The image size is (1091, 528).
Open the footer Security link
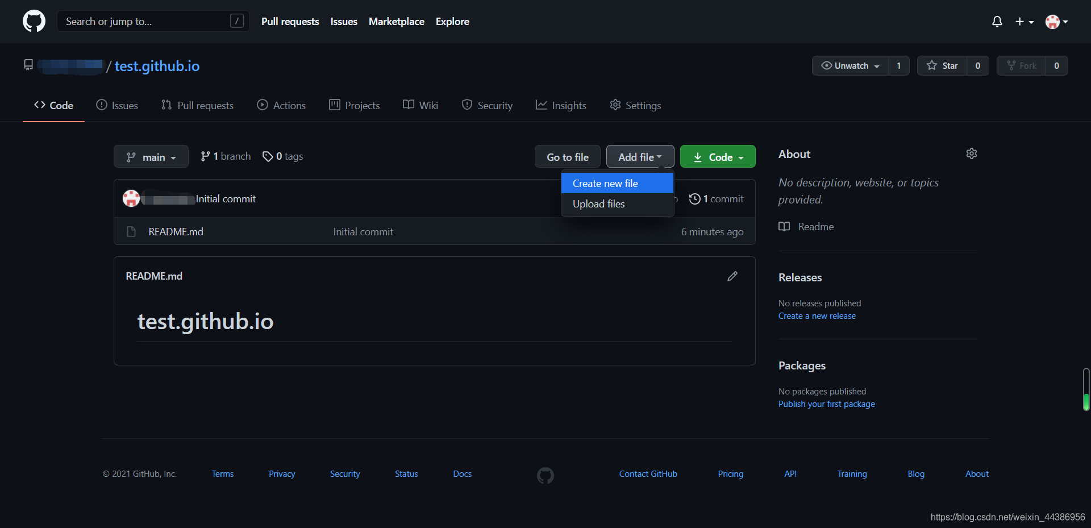[x=345, y=474]
